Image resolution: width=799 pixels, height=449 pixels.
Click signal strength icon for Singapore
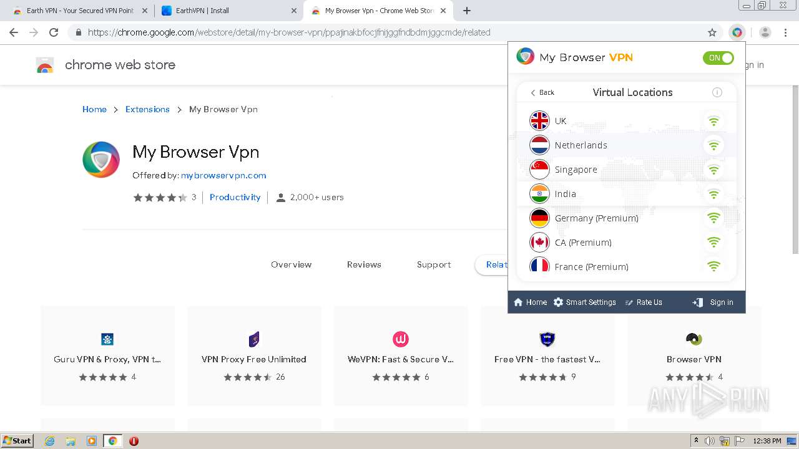tap(713, 170)
